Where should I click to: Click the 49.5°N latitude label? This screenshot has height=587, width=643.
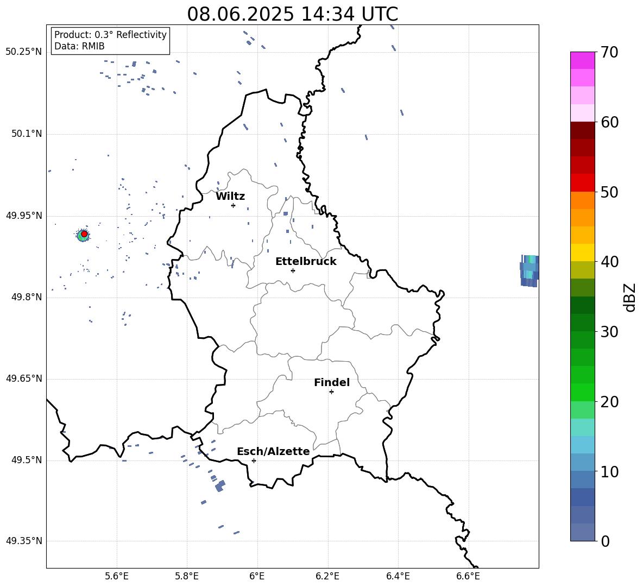pos(27,460)
